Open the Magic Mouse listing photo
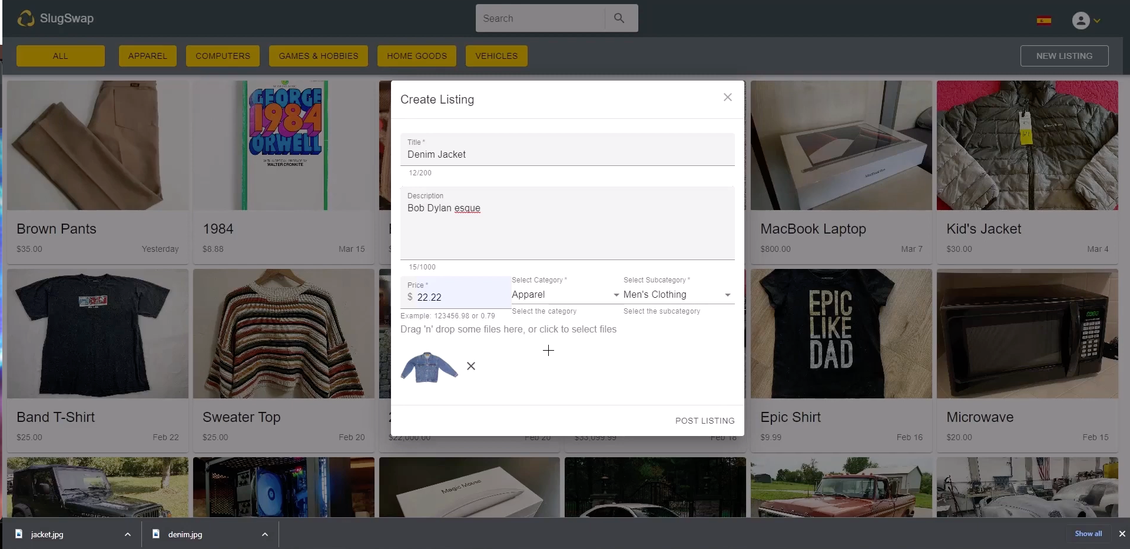 (x=470, y=487)
